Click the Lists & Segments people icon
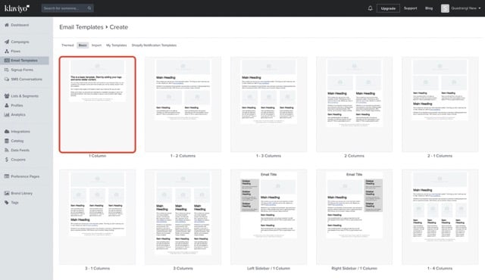Viewport: 485px width, 280px height. tap(7, 96)
